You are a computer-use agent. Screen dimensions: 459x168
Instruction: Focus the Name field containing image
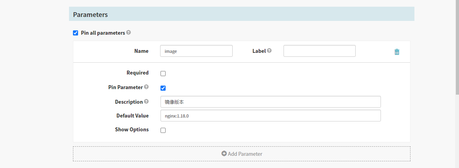coord(196,51)
